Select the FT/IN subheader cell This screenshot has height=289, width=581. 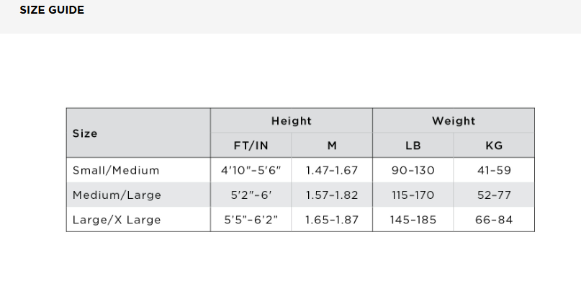pyautogui.click(x=251, y=146)
